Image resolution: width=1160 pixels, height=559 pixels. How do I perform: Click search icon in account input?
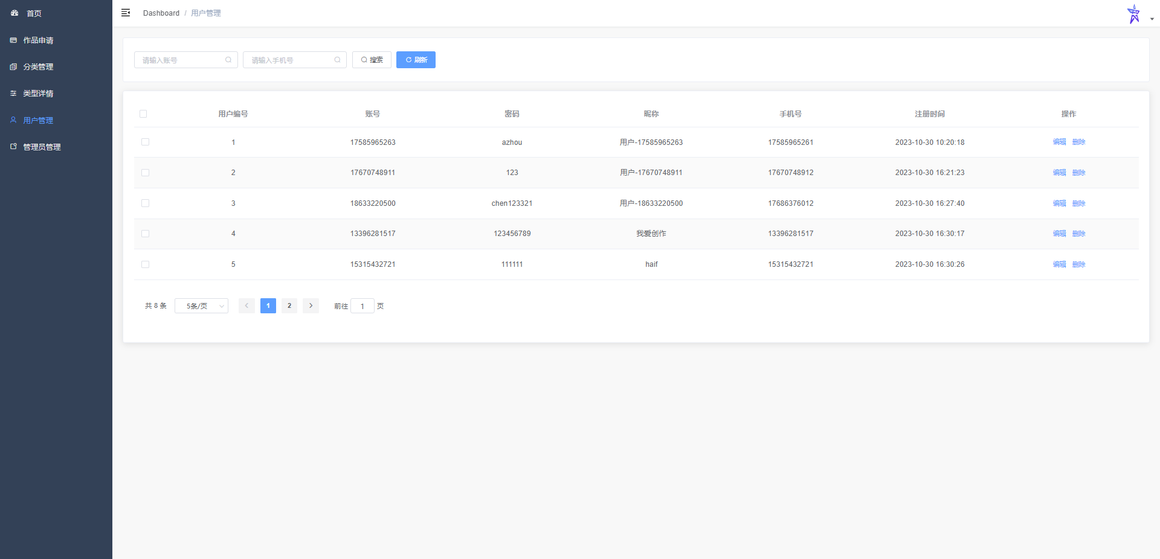pyautogui.click(x=228, y=60)
